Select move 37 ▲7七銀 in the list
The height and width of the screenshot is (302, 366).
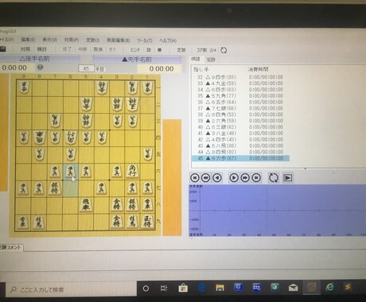[240, 108]
